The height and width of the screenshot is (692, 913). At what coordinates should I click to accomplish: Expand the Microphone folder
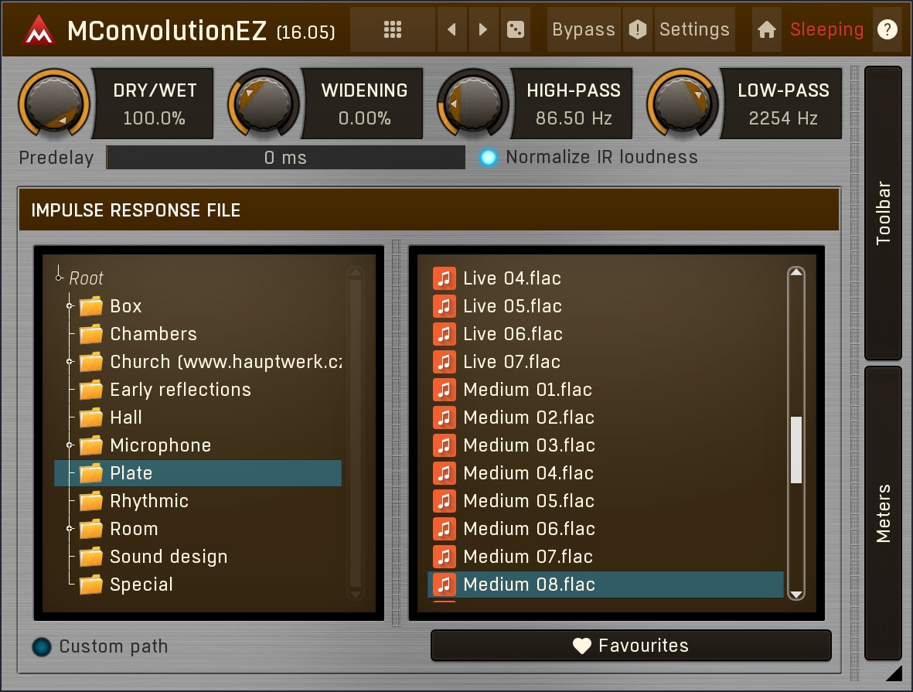pyautogui.click(x=70, y=445)
